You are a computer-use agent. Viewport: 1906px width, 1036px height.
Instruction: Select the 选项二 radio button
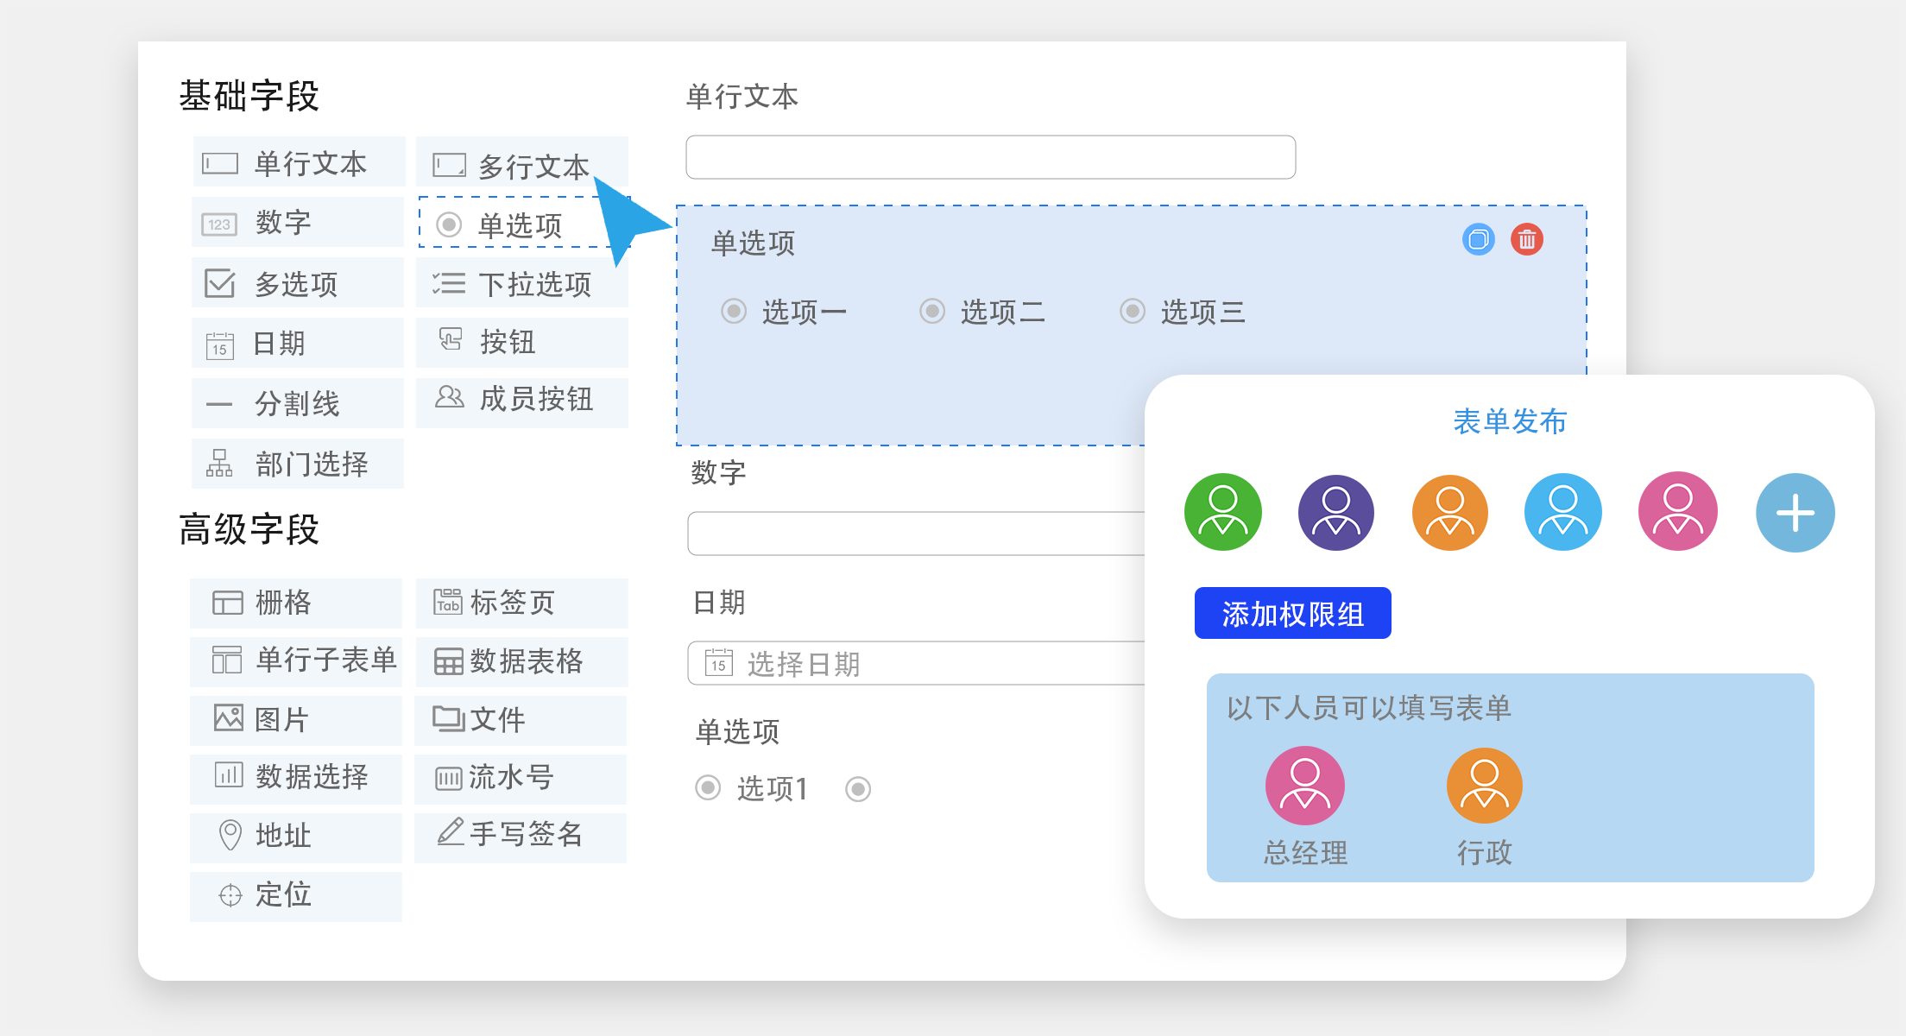click(x=932, y=311)
